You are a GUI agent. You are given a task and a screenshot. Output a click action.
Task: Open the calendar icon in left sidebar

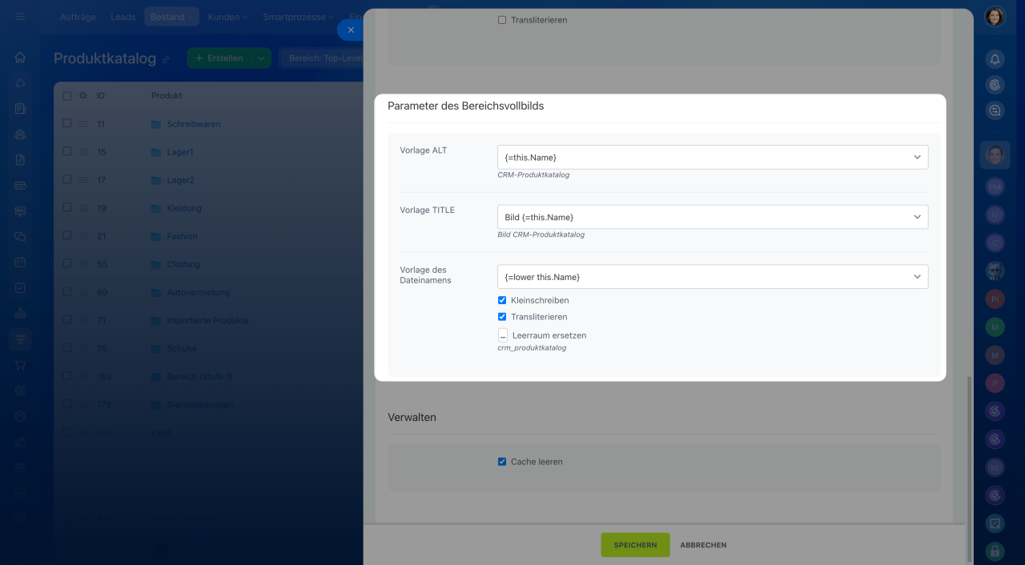pyautogui.click(x=20, y=262)
